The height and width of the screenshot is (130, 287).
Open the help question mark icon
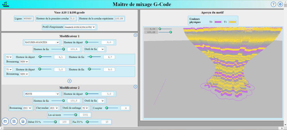273,4
